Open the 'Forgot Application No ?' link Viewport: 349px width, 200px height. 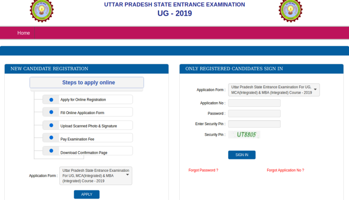pyautogui.click(x=285, y=170)
